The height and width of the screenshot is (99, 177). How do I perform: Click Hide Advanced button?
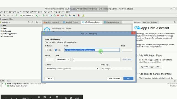click(x=114, y=78)
